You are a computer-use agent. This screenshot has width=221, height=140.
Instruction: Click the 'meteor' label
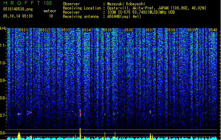(50, 11)
